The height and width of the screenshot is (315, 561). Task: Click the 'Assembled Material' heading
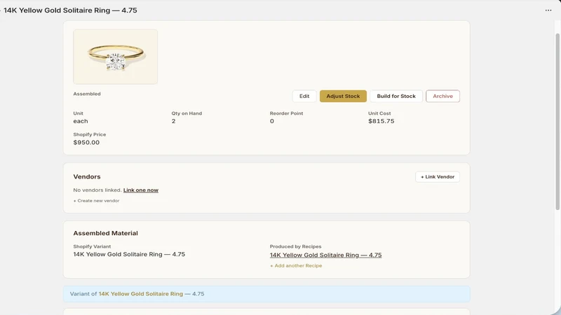pos(106,233)
